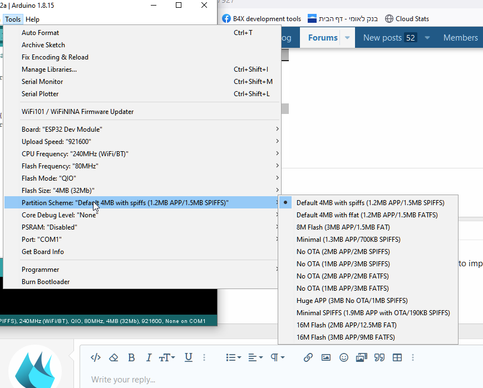Select Auto Format menu entry
The image size is (483, 388).
point(142,33)
